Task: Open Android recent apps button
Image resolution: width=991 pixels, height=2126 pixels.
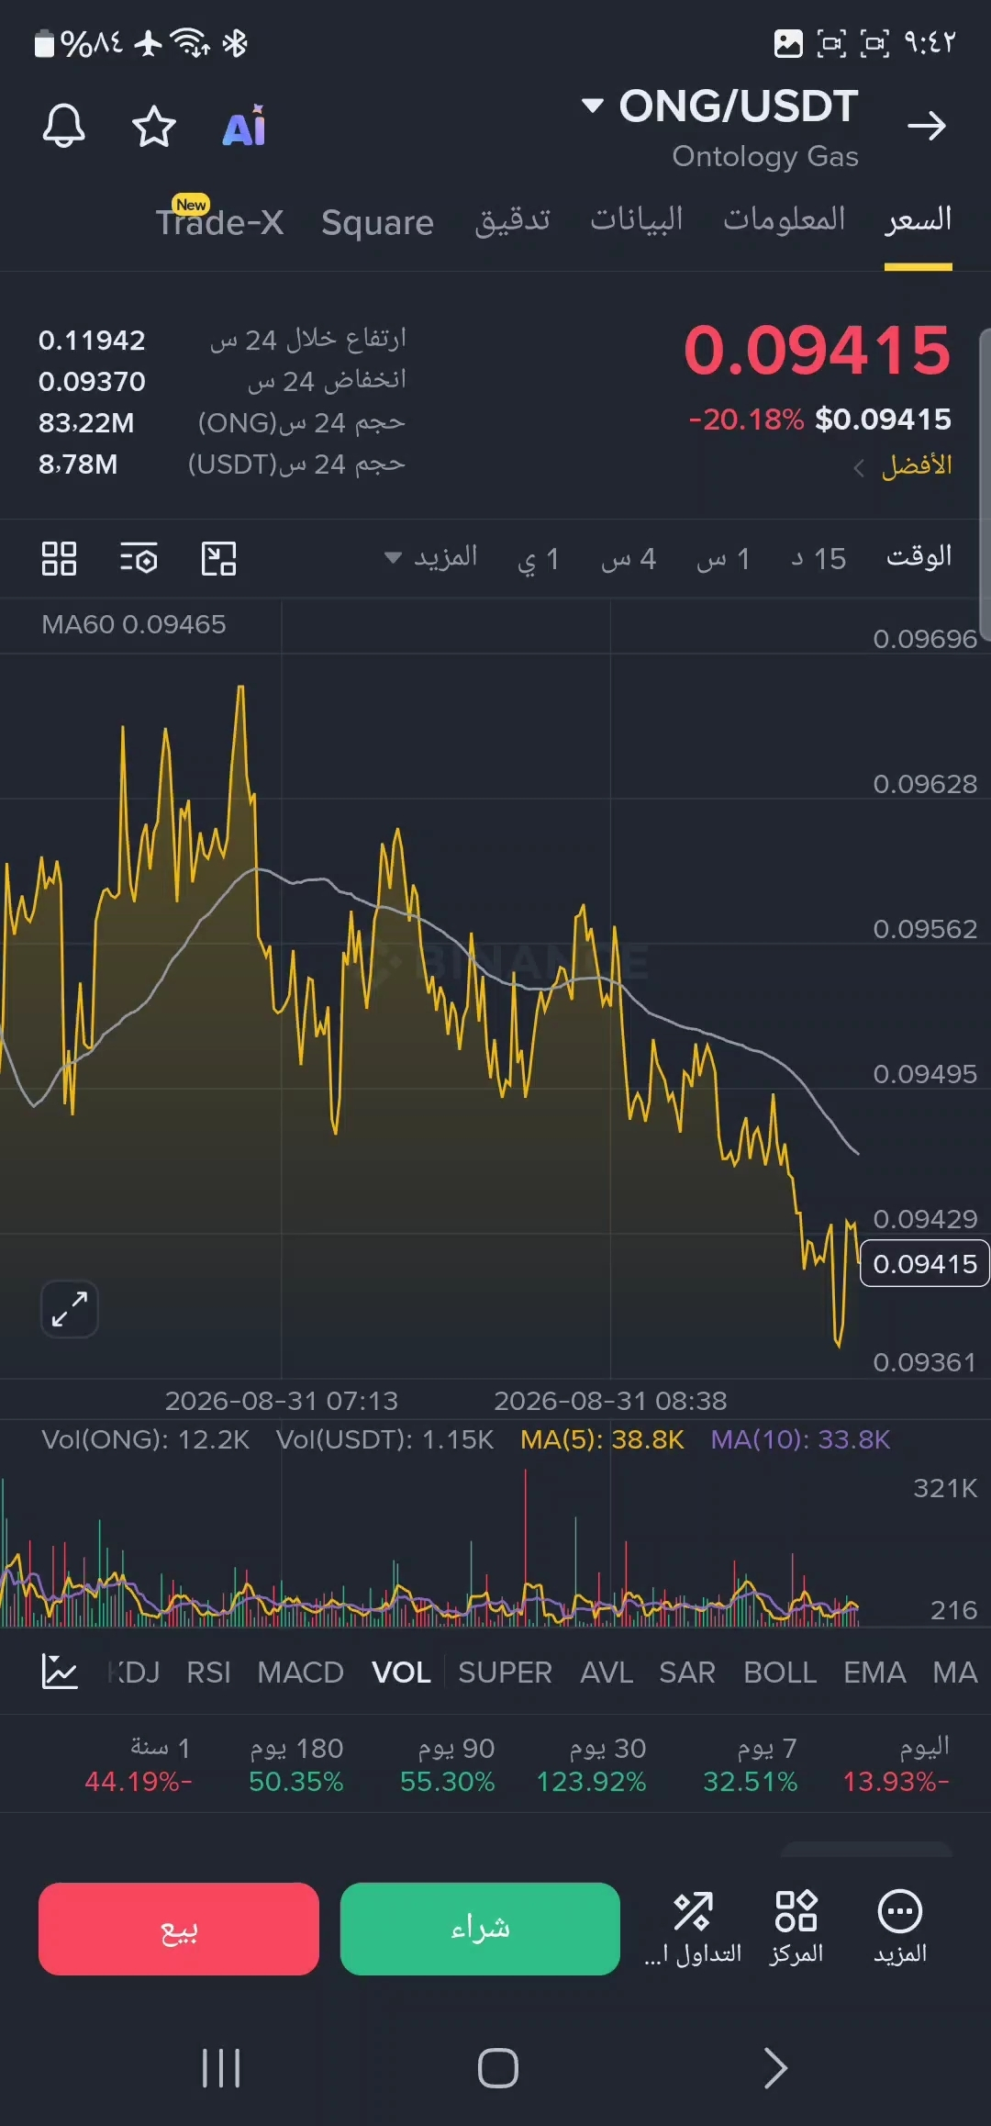Action: click(221, 2068)
